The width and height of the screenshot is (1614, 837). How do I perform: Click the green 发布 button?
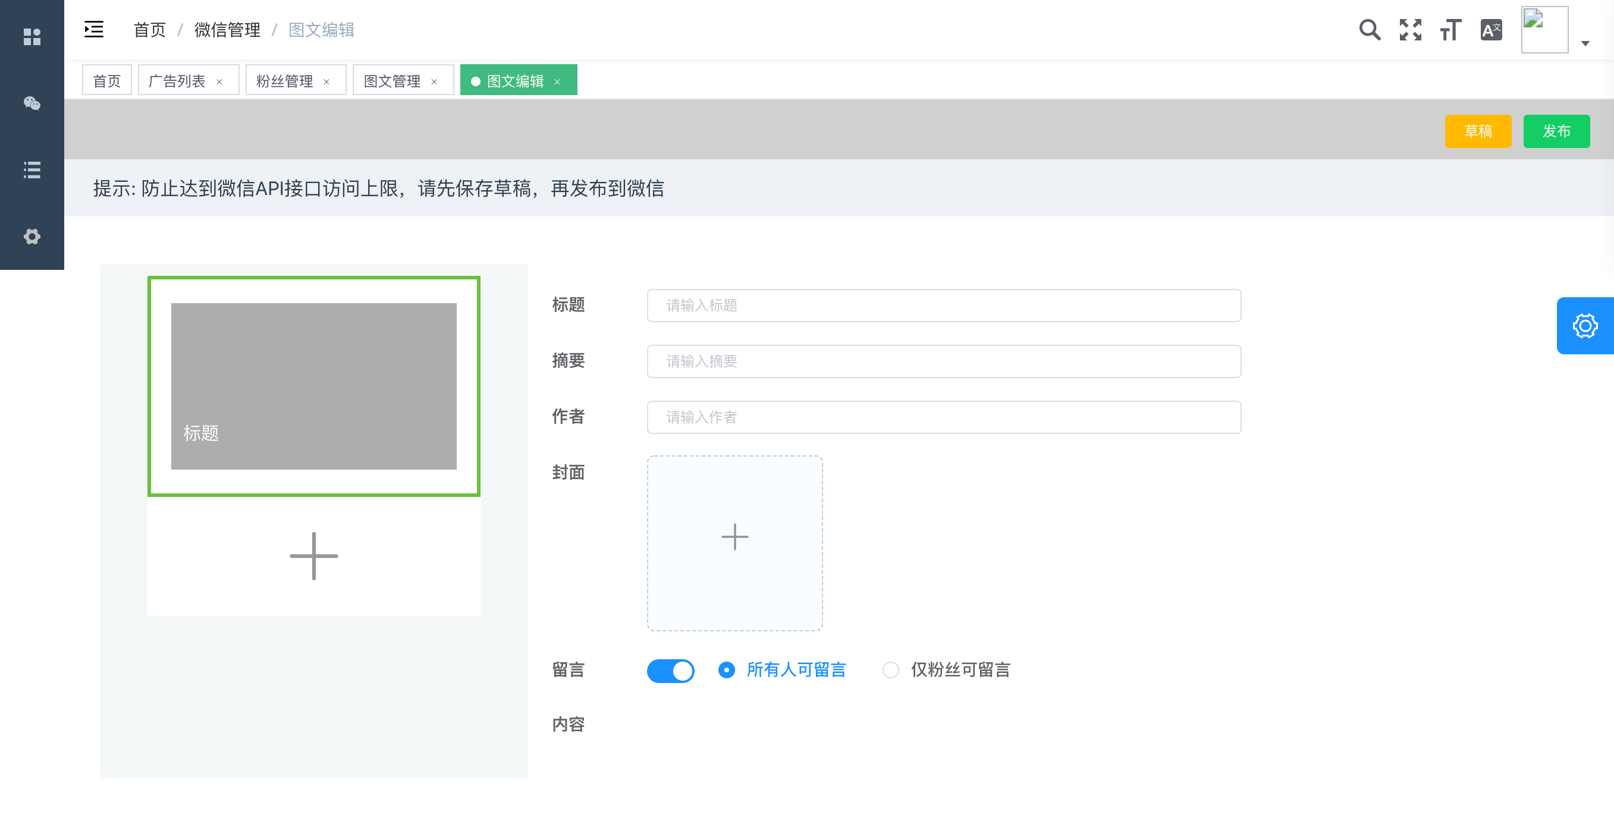(x=1556, y=131)
